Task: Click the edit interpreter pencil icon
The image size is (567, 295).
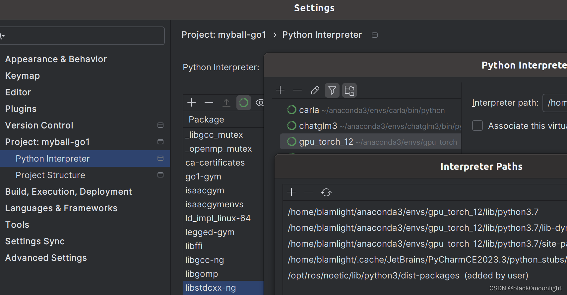Action: click(x=315, y=90)
